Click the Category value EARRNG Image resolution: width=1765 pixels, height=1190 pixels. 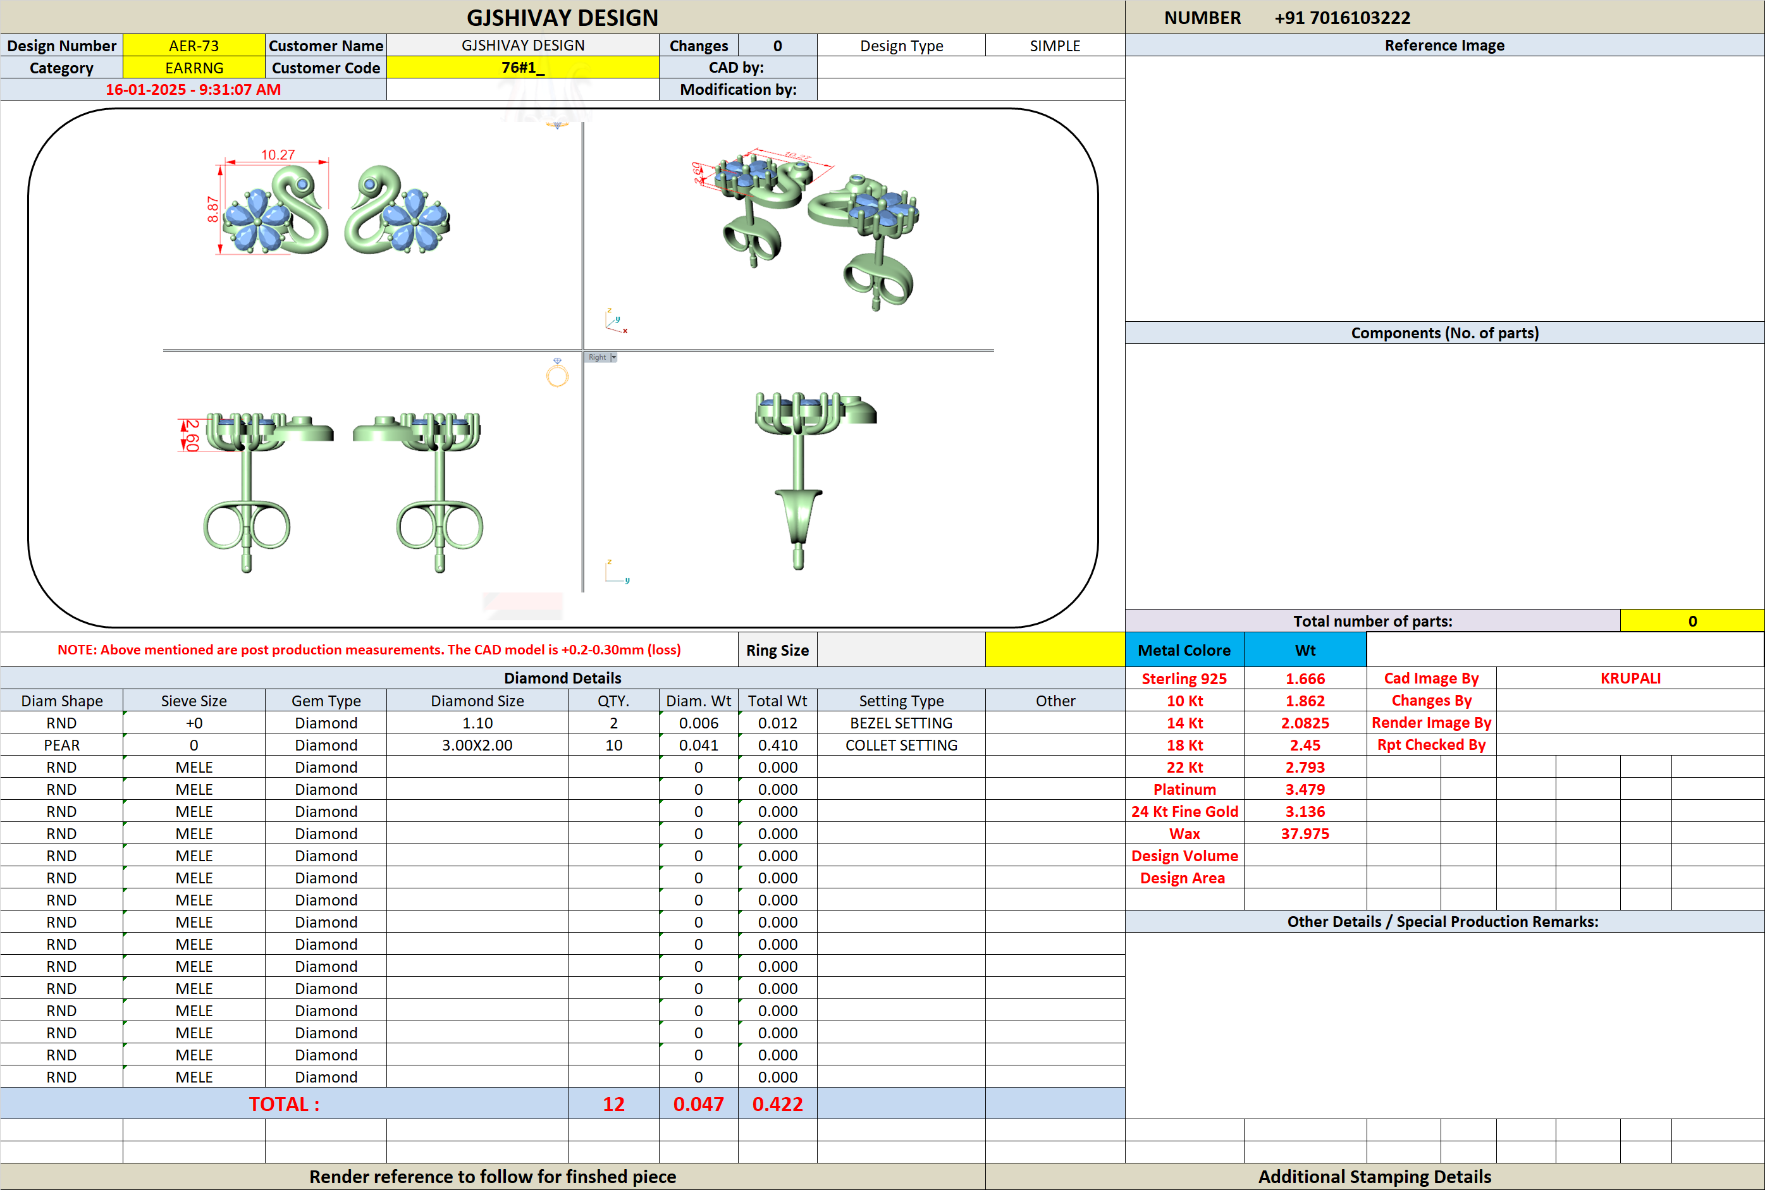(194, 68)
